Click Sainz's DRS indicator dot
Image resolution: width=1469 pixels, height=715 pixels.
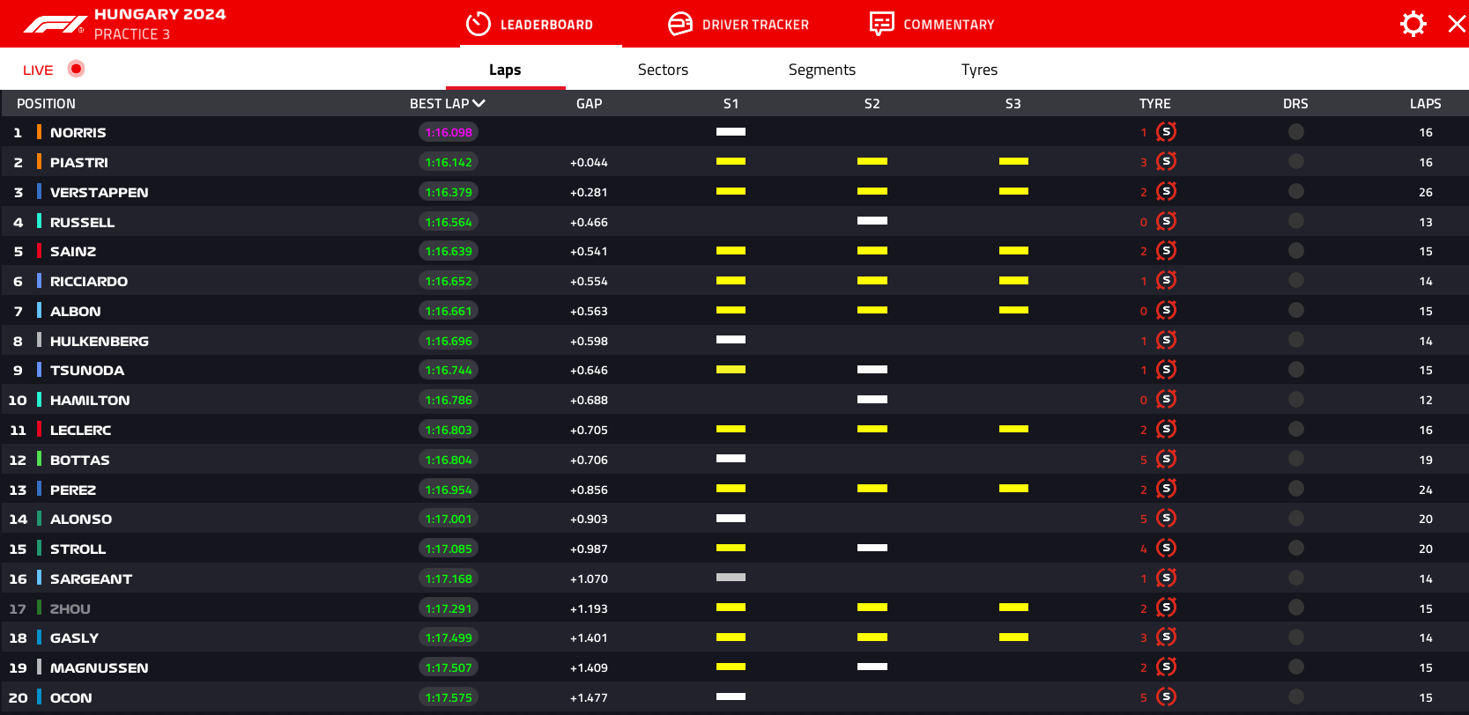click(1295, 251)
